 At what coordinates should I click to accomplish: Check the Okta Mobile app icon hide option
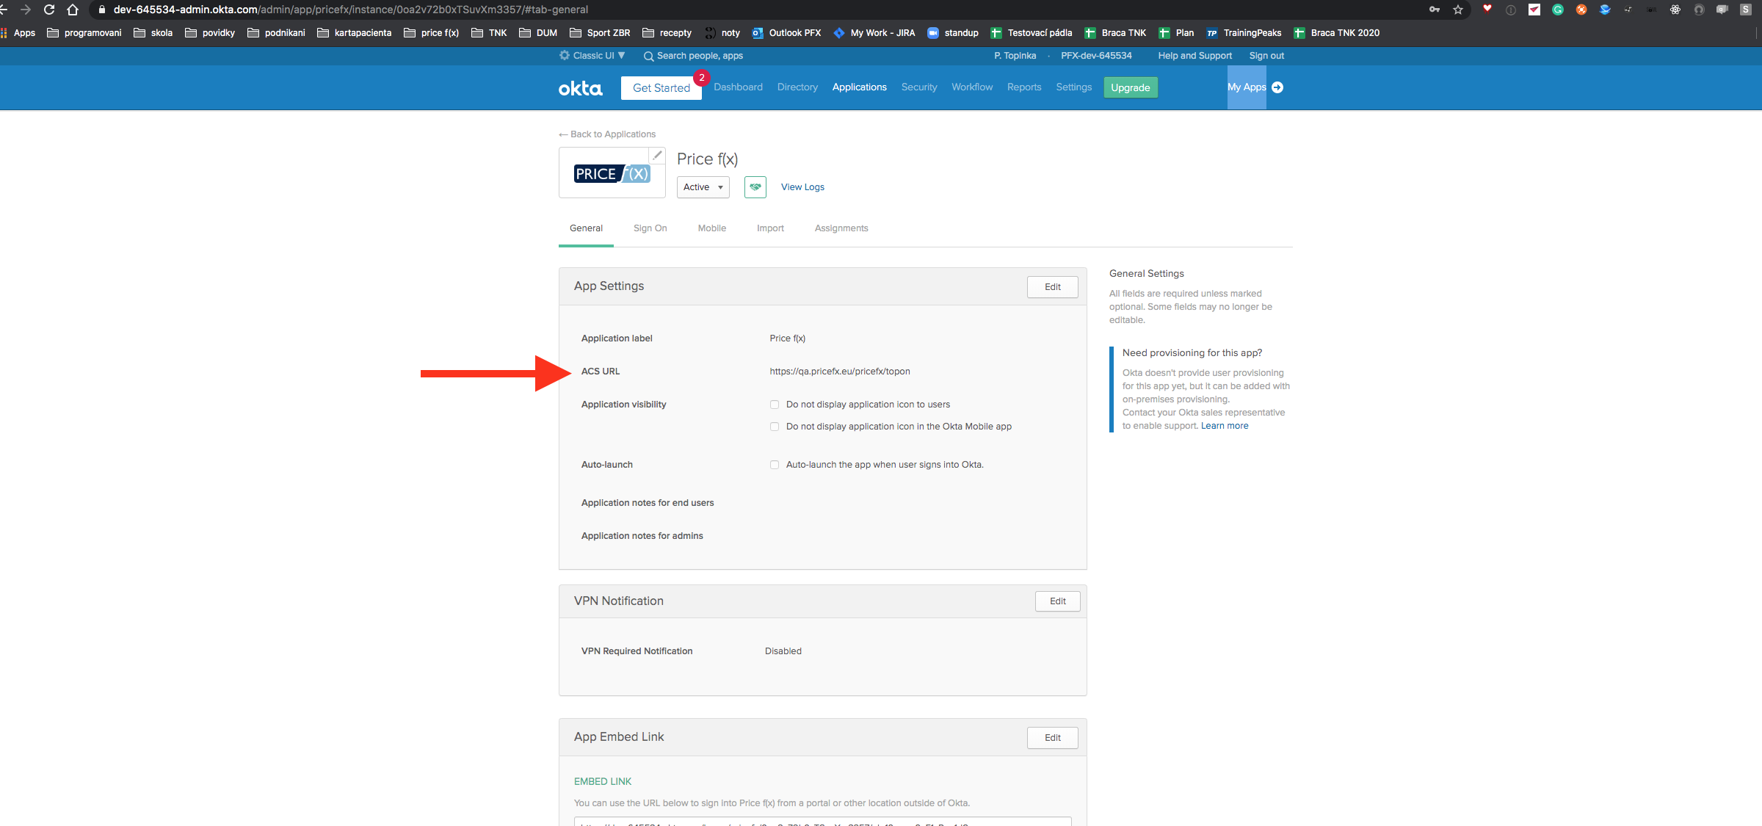pos(774,427)
